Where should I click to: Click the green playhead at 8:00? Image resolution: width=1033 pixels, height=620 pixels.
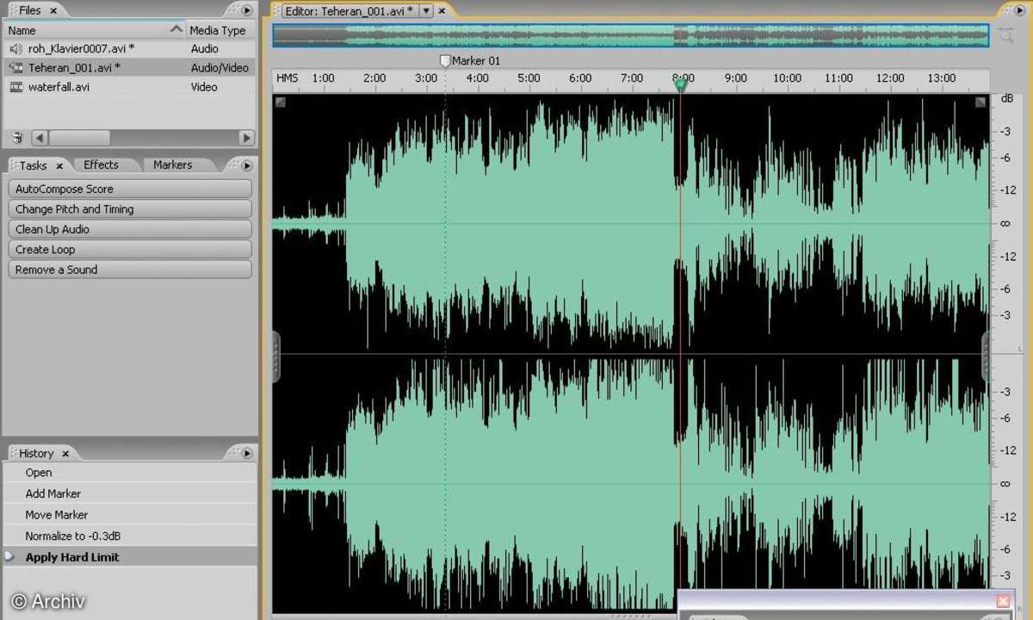[680, 84]
